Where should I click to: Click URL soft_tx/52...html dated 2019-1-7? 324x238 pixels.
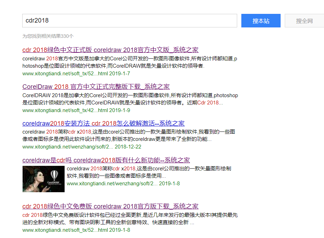point(76,74)
